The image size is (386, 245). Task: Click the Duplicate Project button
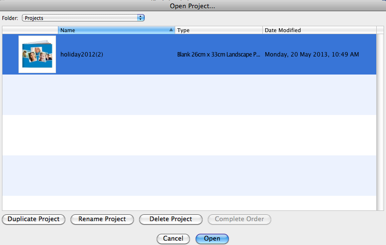point(34,219)
